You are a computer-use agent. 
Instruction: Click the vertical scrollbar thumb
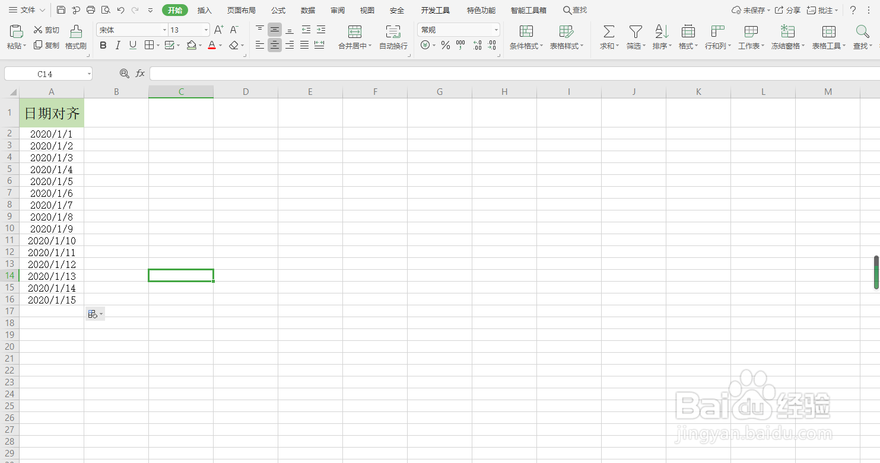click(876, 273)
